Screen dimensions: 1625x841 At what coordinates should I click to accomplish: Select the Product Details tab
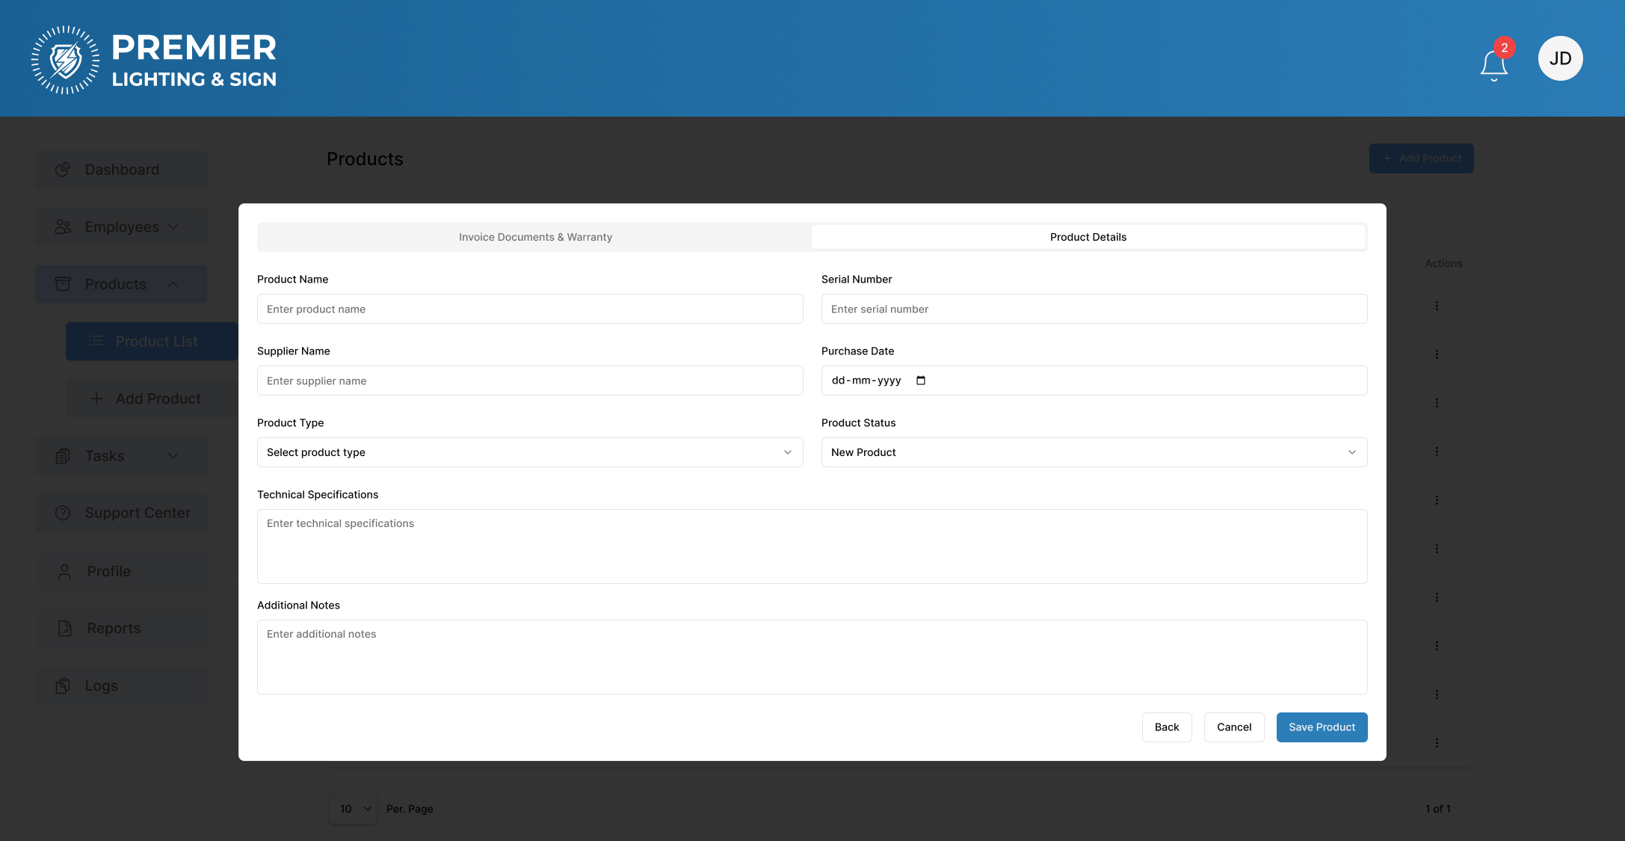point(1088,237)
